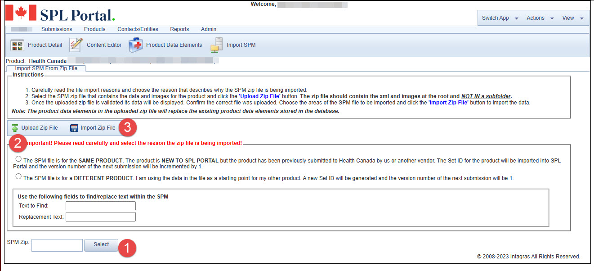Click the Upload Zip File label
594x271 pixels.
[x=40, y=128]
